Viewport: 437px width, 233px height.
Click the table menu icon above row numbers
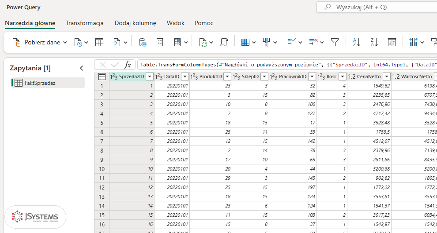point(102,76)
